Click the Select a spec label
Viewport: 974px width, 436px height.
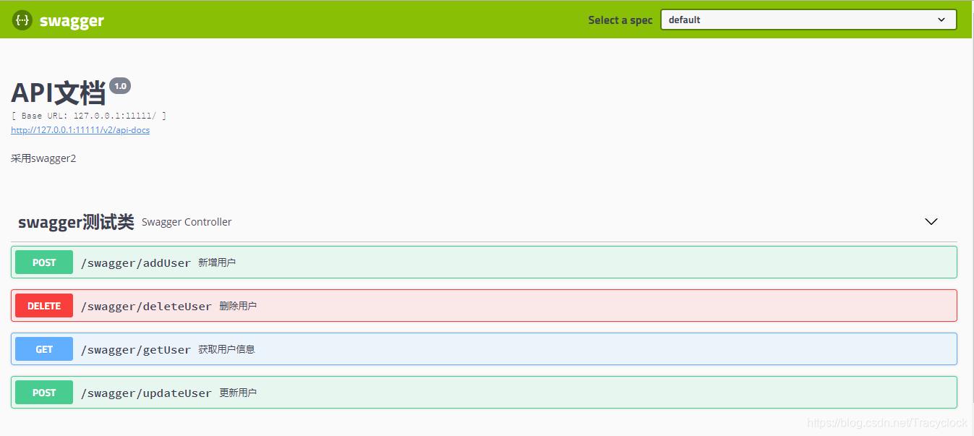[x=620, y=20]
